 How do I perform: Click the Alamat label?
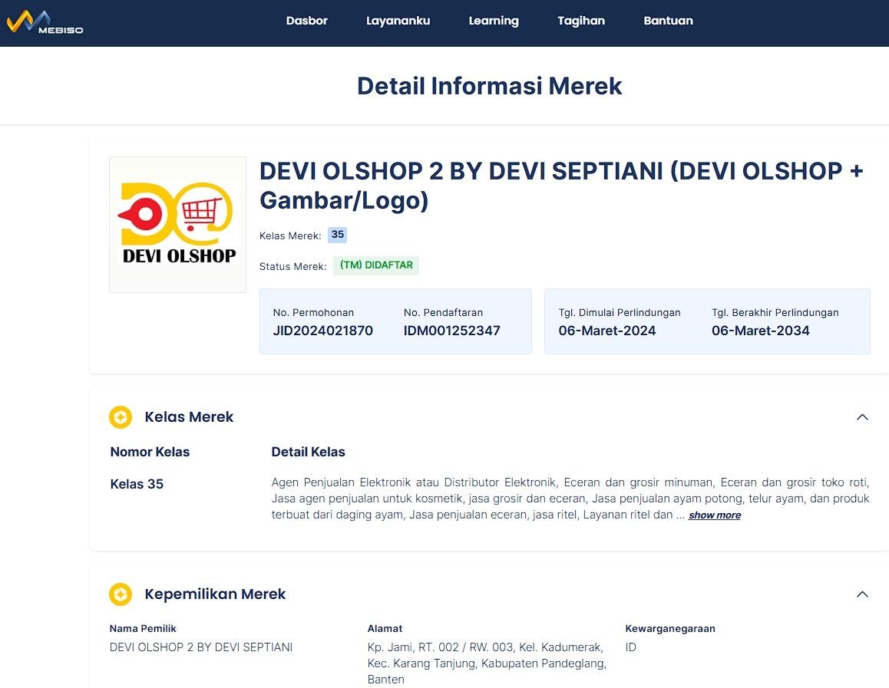(385, 628)
